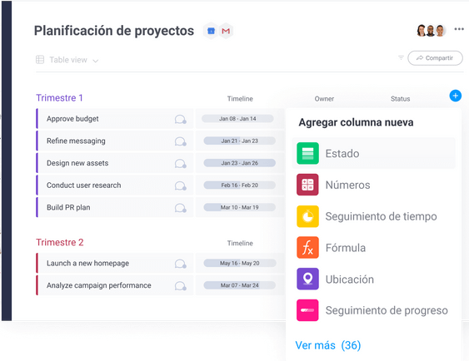469x361 pixels.
Task: Click the Ver más (36) link
Action: (328, 345)
